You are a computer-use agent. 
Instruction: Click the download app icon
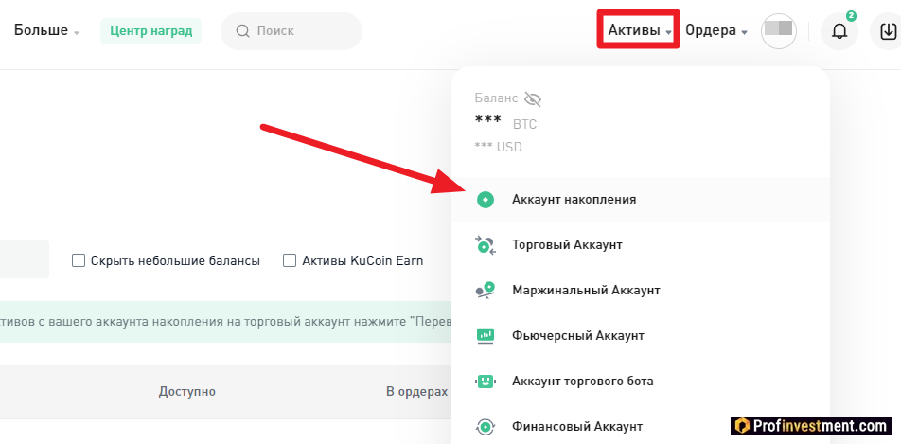pyautogui.click(x=888, y=31)
